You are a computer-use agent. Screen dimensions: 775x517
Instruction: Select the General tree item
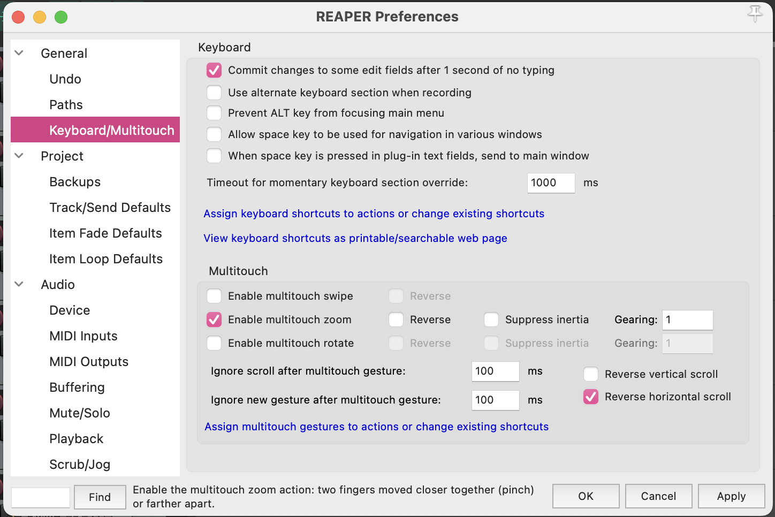tap(64, 53)
